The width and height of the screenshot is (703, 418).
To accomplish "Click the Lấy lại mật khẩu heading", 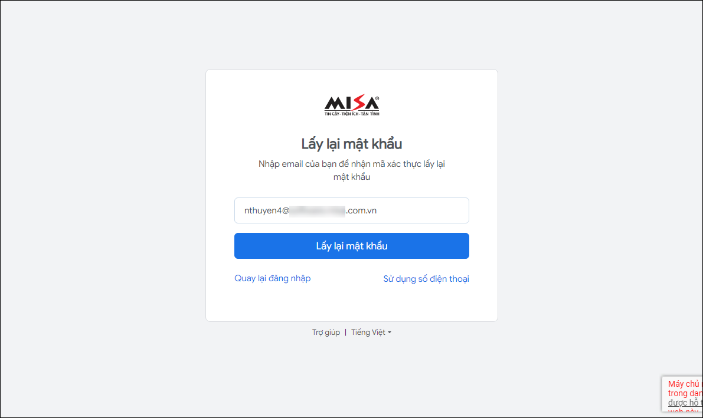I will (x=352, y=144).
